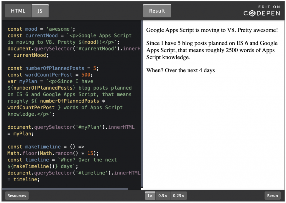Set preview zoom to 0.5×

point(163,195)
